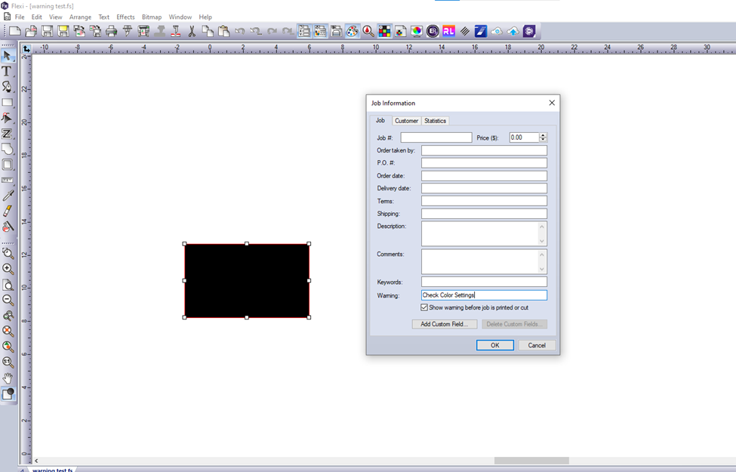
Task: Decrease the Price spinner value
Action: coord(543,140)
